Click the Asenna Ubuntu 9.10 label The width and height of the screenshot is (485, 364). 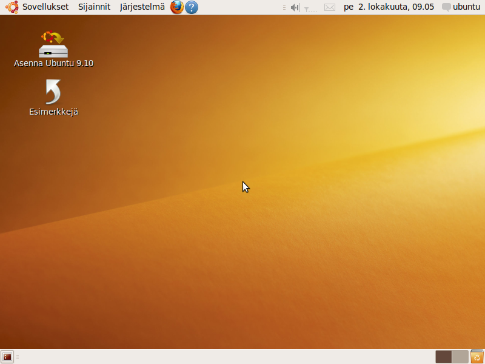[53, 63]
